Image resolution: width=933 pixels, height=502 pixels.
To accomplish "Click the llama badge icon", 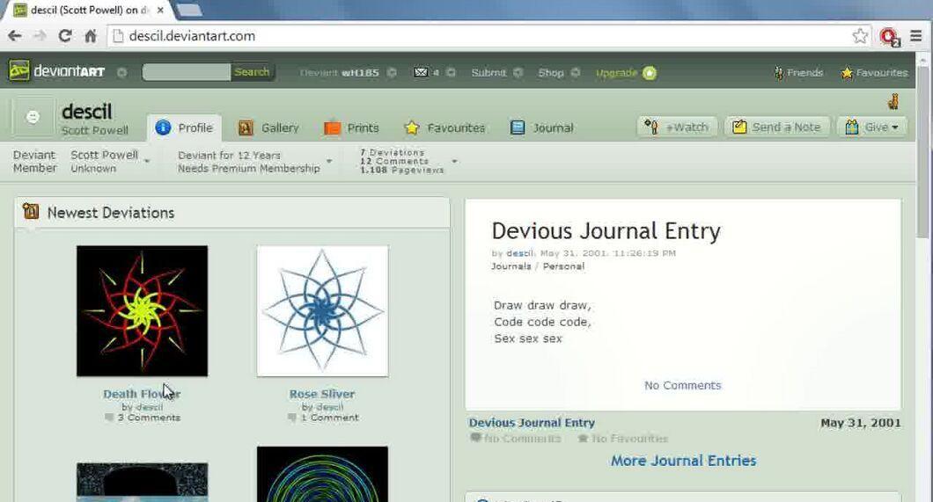I will (x=893, y=102).
